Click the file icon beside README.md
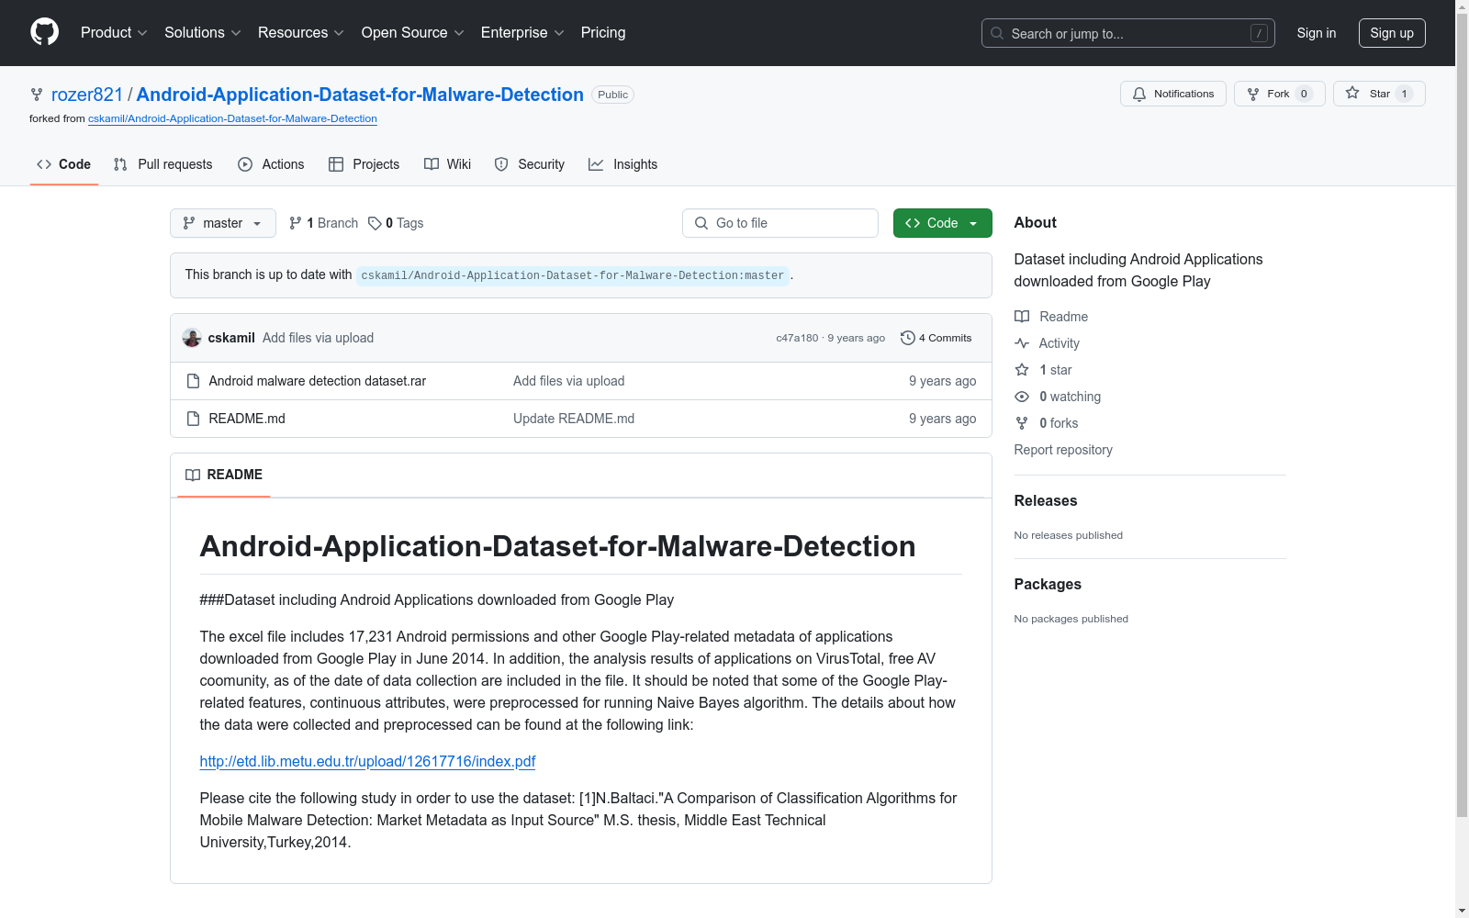The image size is (1469, 918). (193, 419)
